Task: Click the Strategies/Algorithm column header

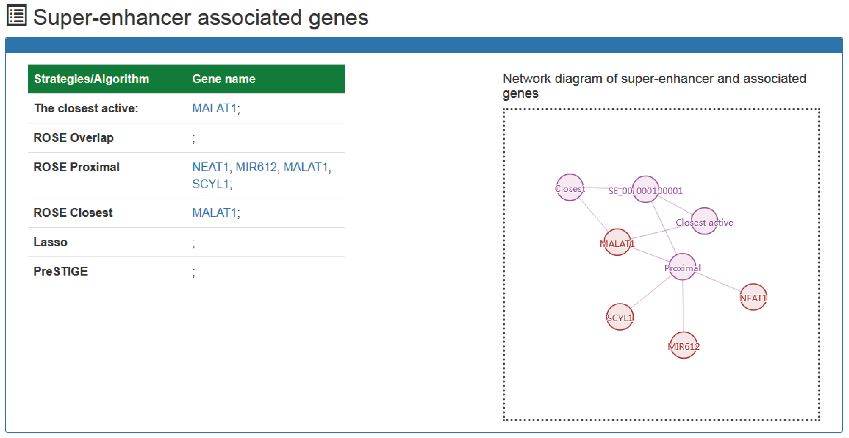Action: (92, 79)
